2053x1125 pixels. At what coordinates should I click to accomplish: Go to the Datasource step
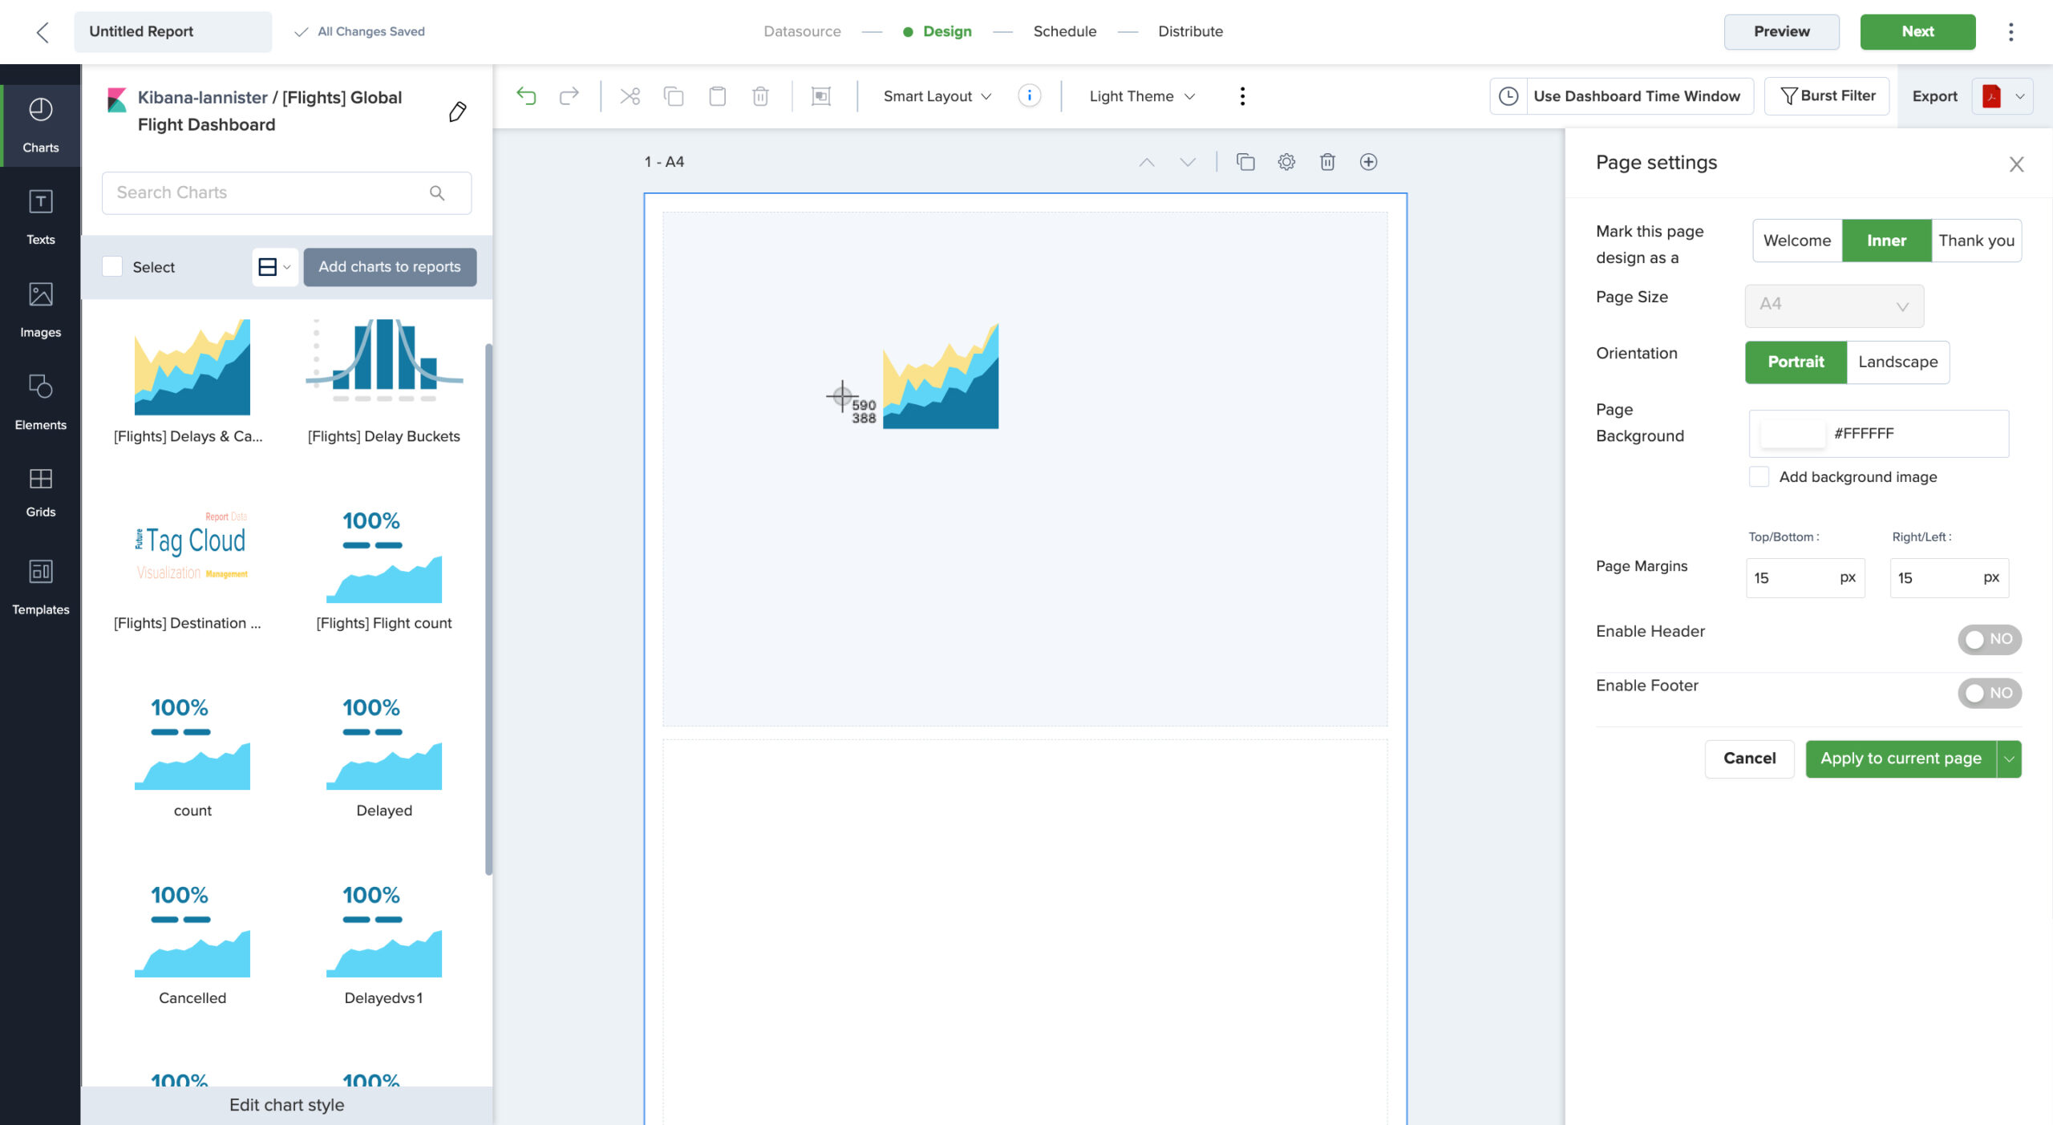coord(802,31)
